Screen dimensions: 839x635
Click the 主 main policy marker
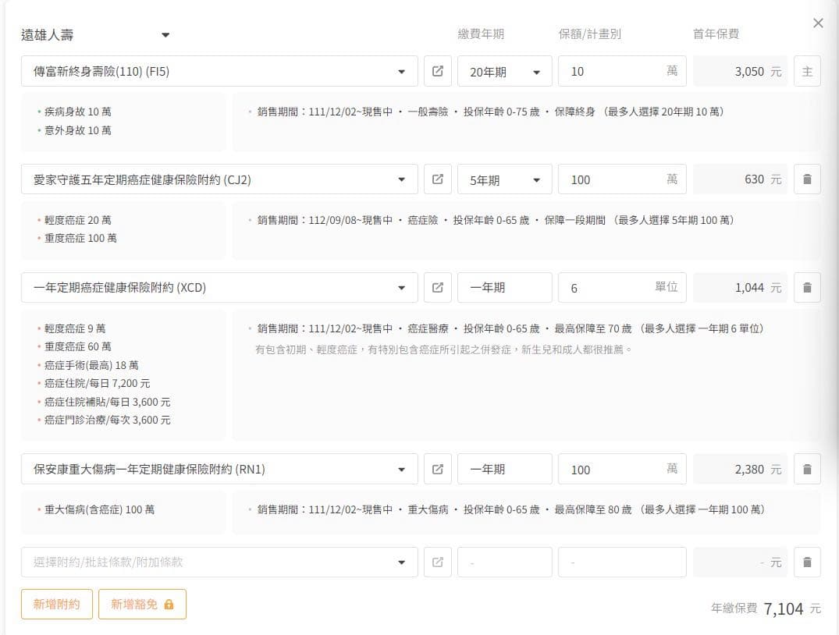click(x=807, y=71)
